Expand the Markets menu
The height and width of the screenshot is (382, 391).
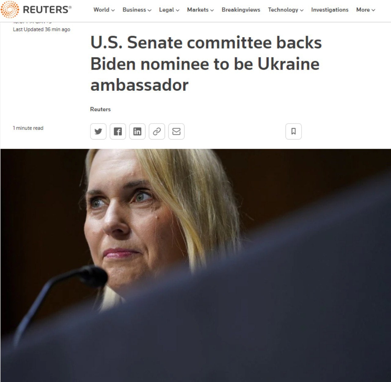(x=200, y=10)
